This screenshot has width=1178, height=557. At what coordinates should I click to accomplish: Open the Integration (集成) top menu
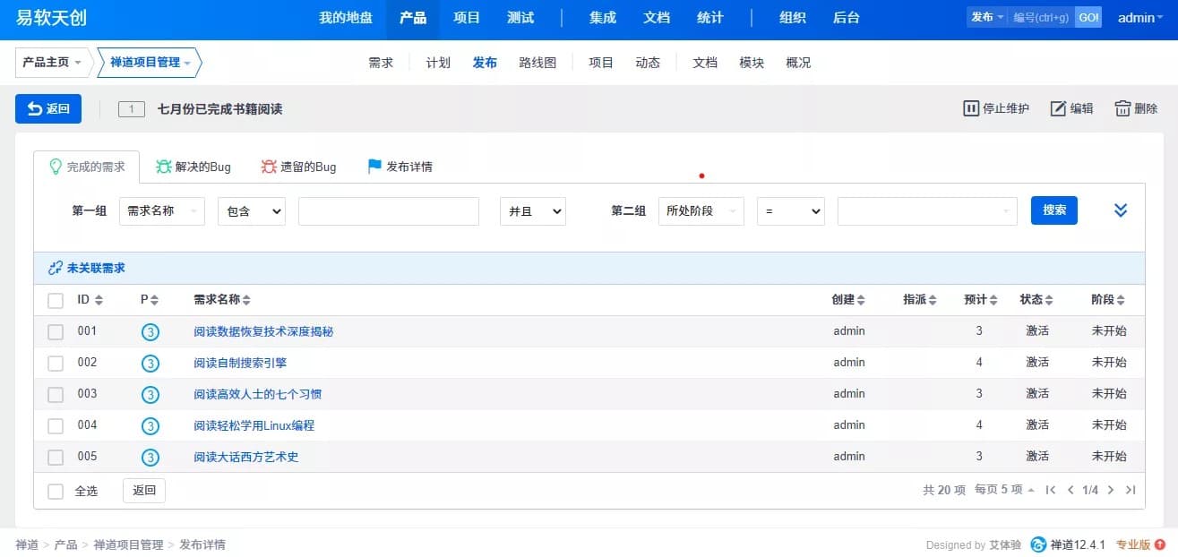tap(603, 18)
